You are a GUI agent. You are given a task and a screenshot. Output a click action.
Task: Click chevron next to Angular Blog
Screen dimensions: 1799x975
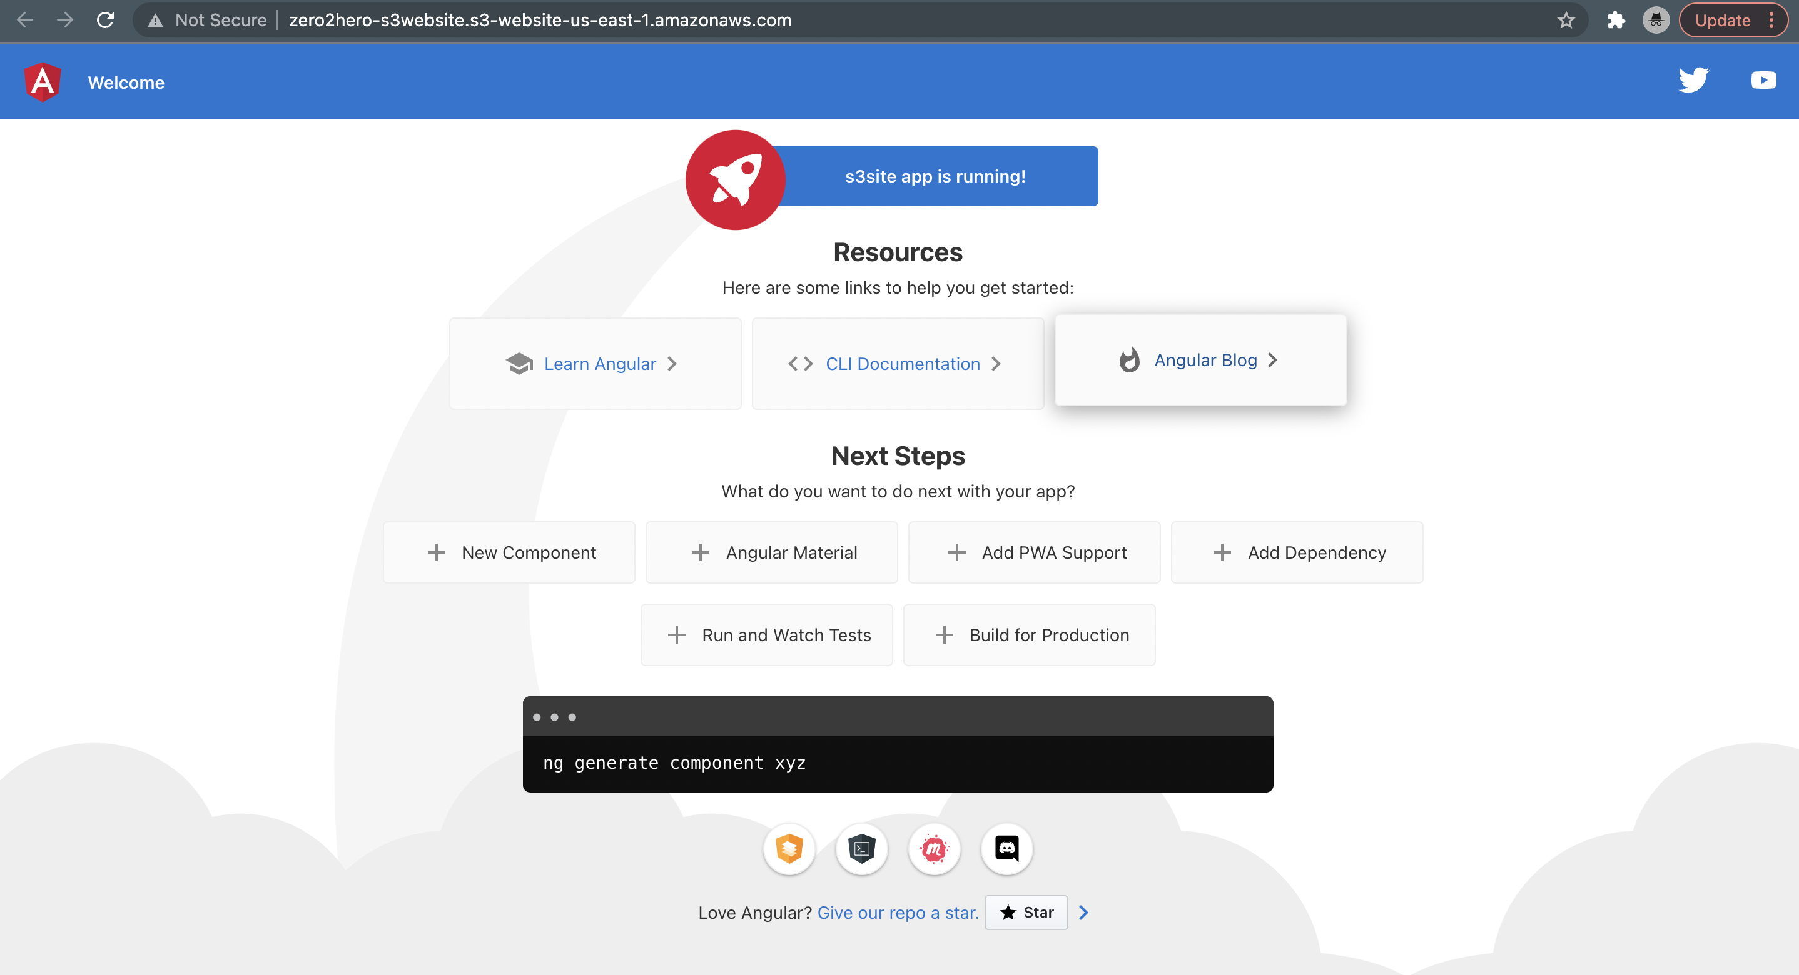(x=1272, y=360)
